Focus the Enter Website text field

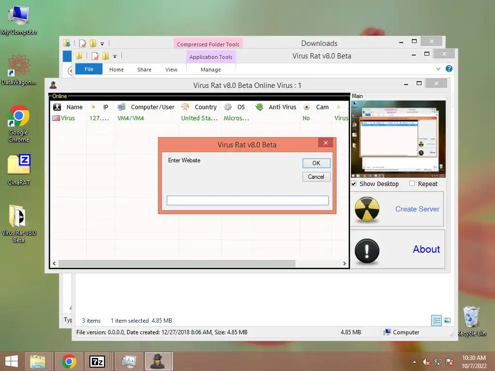click(247, 200)
